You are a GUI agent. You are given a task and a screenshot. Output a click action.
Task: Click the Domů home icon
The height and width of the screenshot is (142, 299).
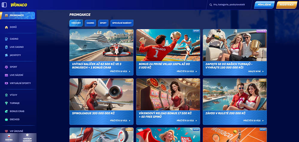coord(7,27)
